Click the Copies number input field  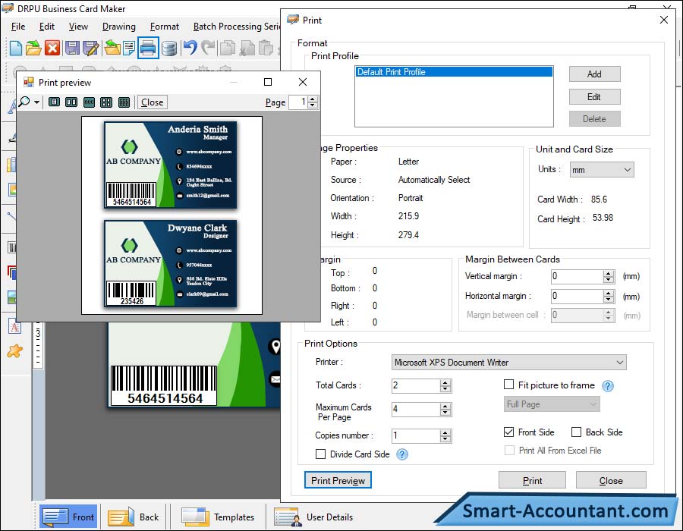[x=416, y=435]
